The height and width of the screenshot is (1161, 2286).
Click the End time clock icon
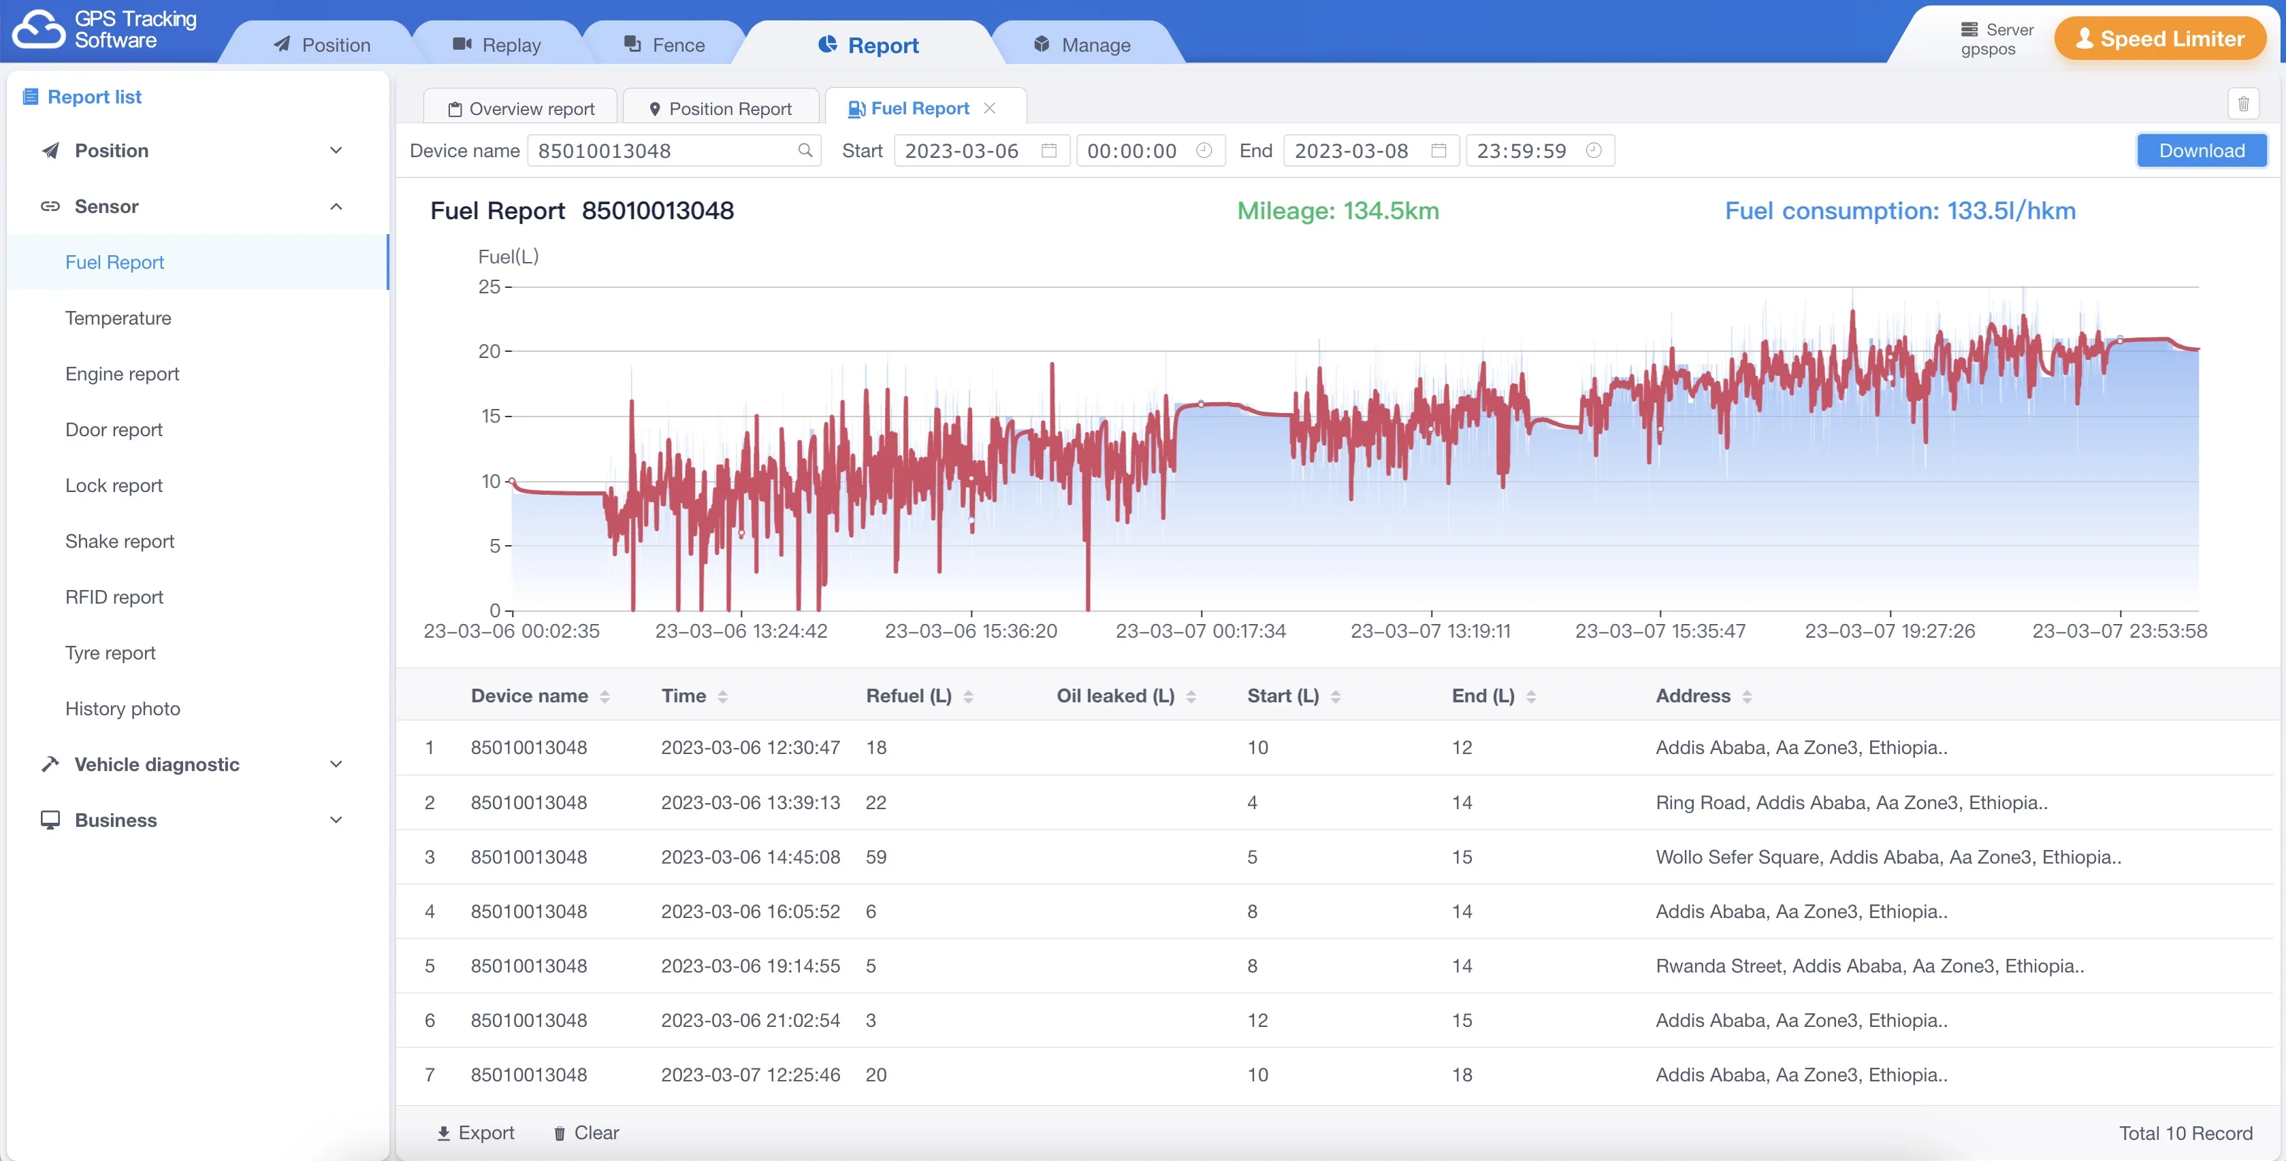[1593, 151]
